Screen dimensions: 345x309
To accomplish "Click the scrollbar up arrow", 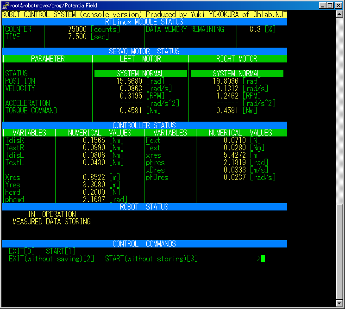I will pos(339,14).
